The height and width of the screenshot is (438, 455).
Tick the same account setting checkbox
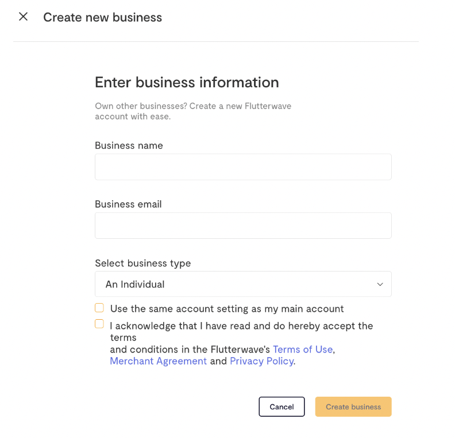click(x=99, y=308)
